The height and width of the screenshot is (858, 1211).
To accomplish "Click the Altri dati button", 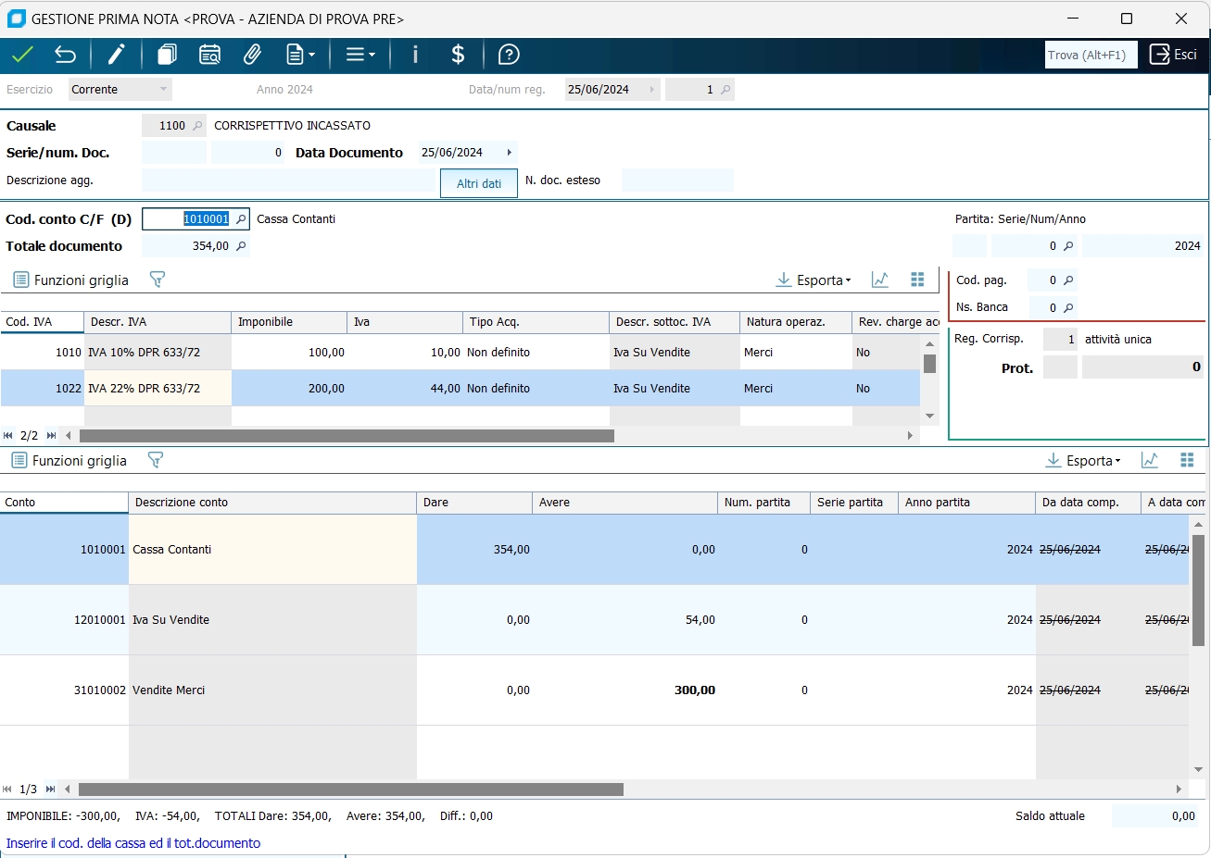I will pyautogui.click(x=479, y=183).
